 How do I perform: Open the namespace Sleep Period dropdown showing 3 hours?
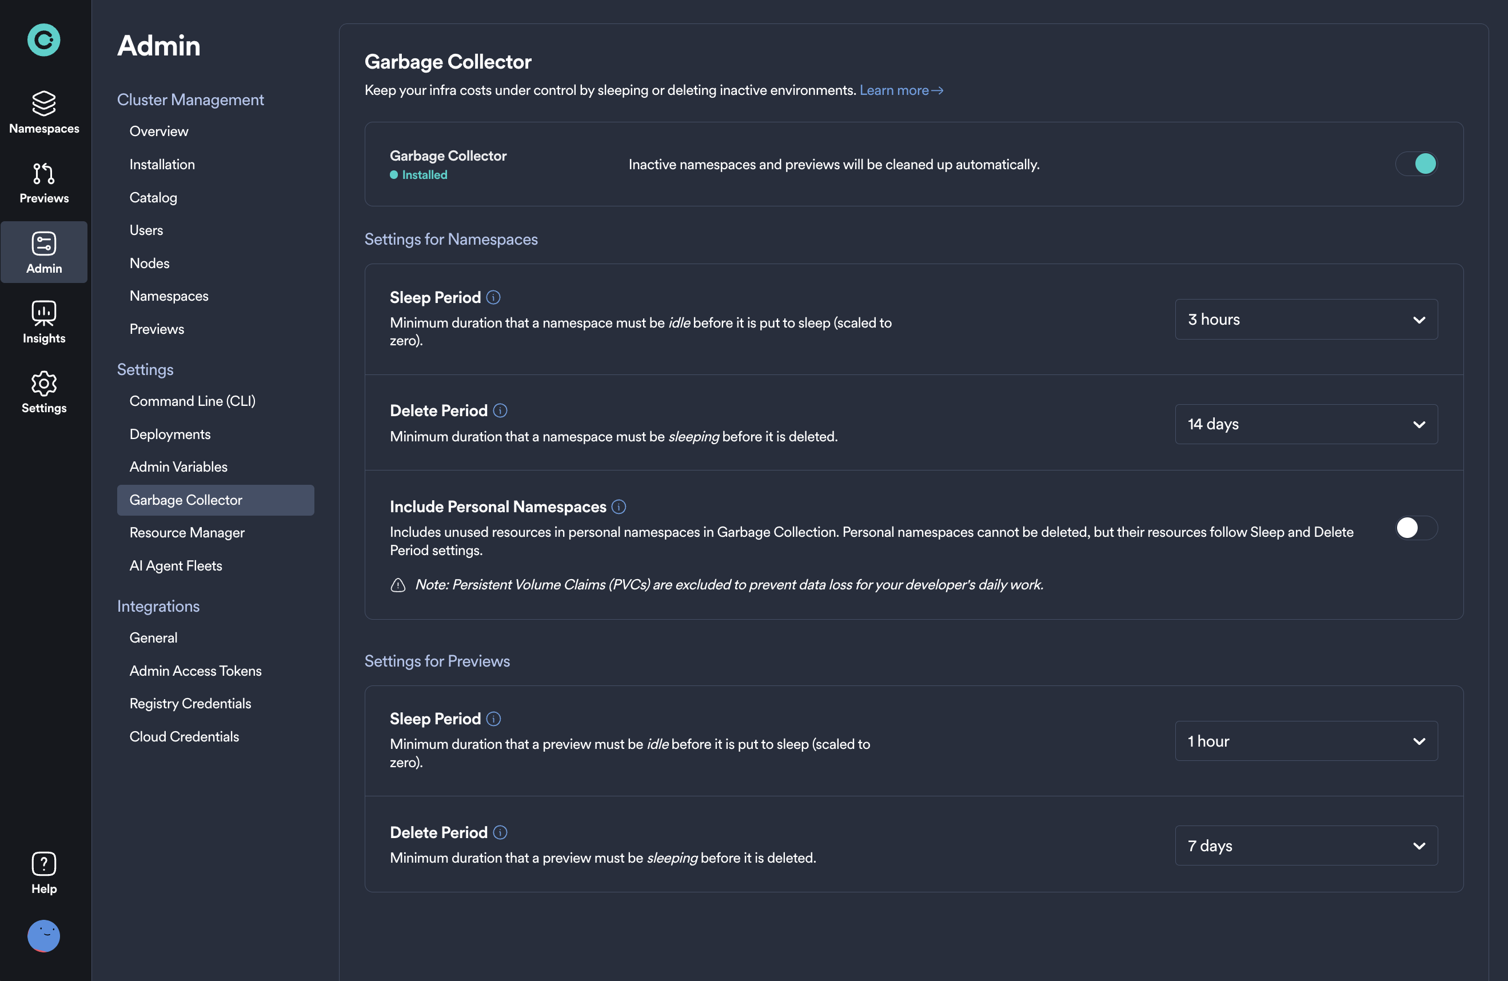pos(1306,319)
